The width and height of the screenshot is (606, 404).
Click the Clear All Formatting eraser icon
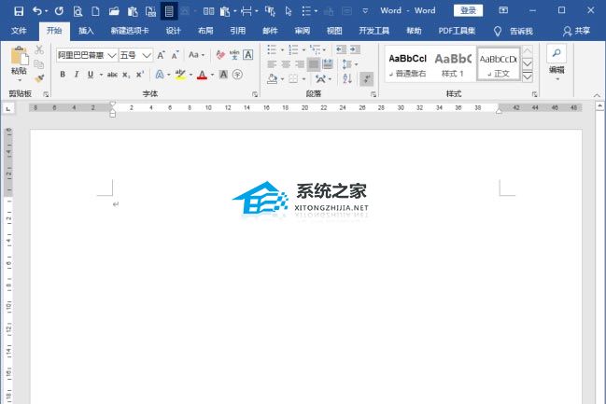click(x=220, y=55)
